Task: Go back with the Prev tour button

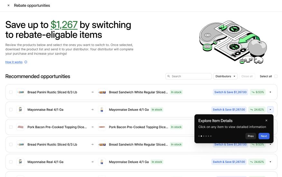Action: [251, 136]
